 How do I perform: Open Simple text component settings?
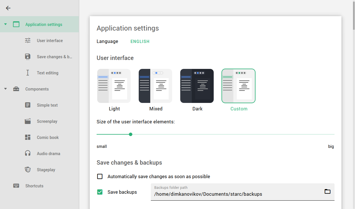tap(40, 105)
